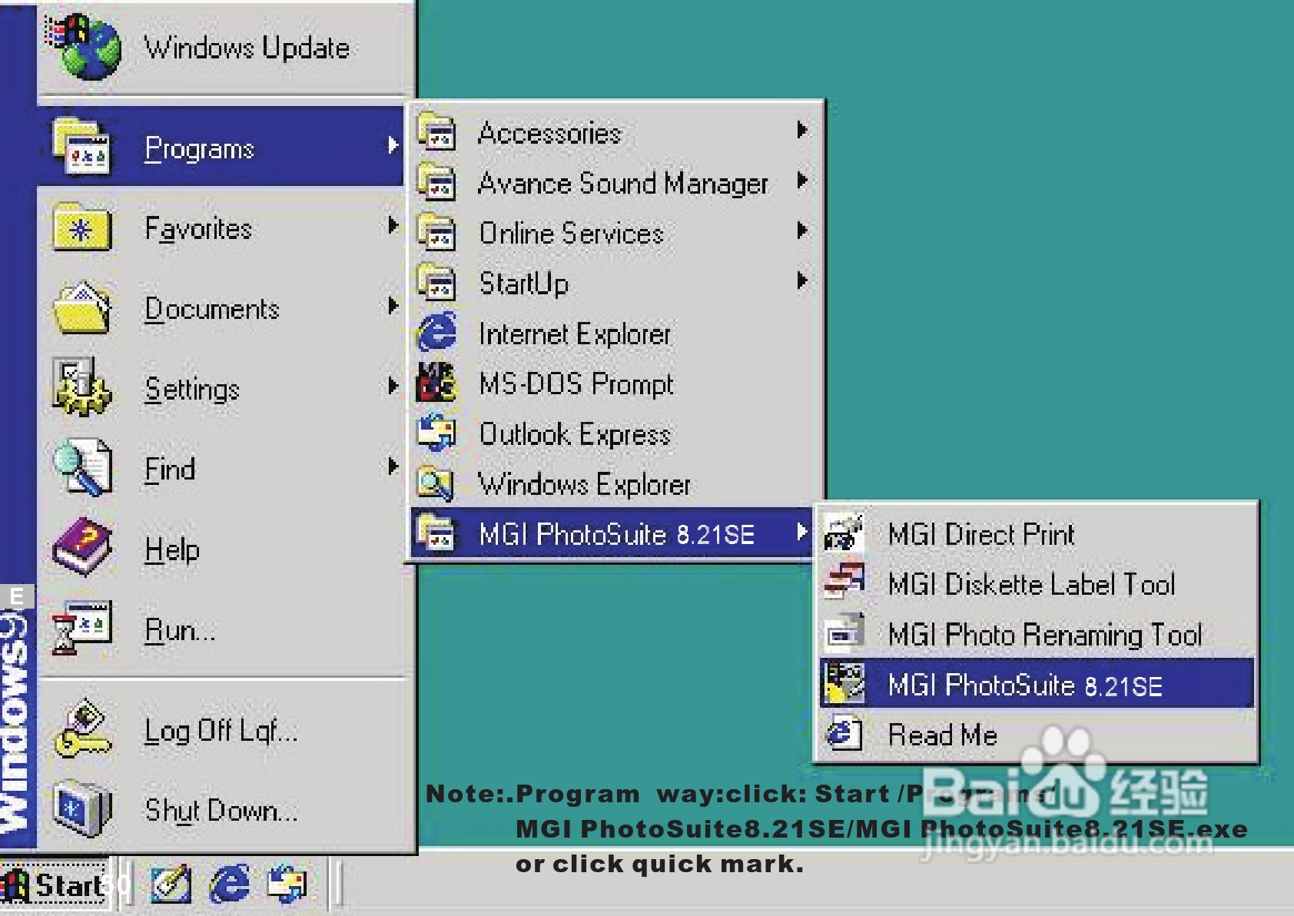
Task: Click the Log Off key icon
Action: point(82,728)
